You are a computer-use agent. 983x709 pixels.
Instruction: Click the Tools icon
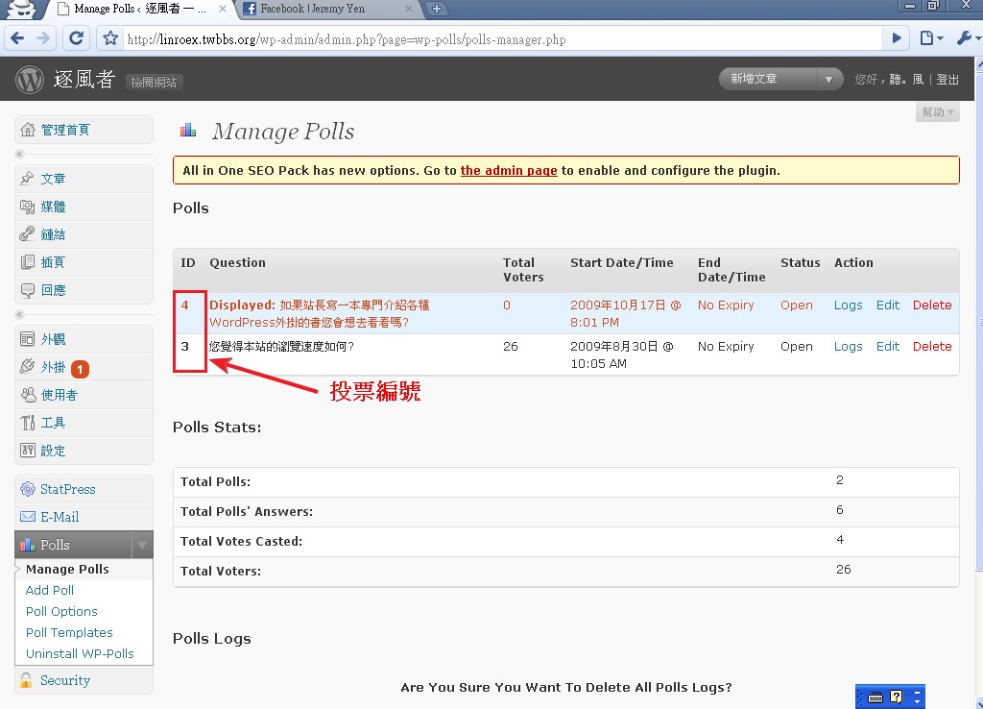pyautogui.click(x=27, y=423)
